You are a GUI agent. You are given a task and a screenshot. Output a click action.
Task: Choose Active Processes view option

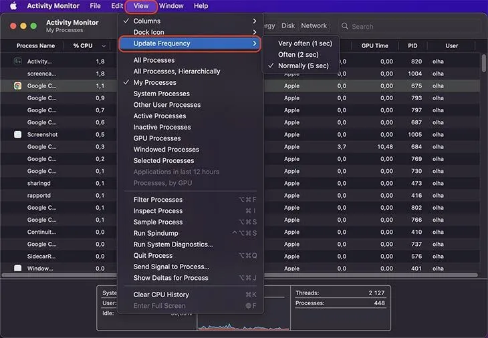[160, 116]
